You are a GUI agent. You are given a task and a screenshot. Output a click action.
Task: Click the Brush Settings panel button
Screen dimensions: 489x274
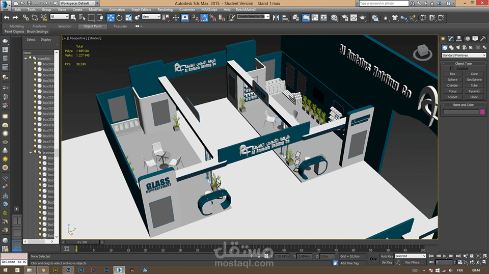[37, 32]
